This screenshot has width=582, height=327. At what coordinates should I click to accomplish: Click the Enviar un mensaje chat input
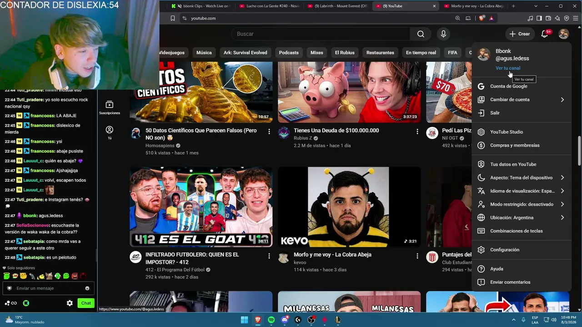click(x=49, y=288)
